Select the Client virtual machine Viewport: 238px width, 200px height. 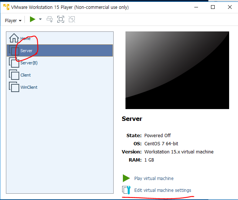tap(60, 75)
